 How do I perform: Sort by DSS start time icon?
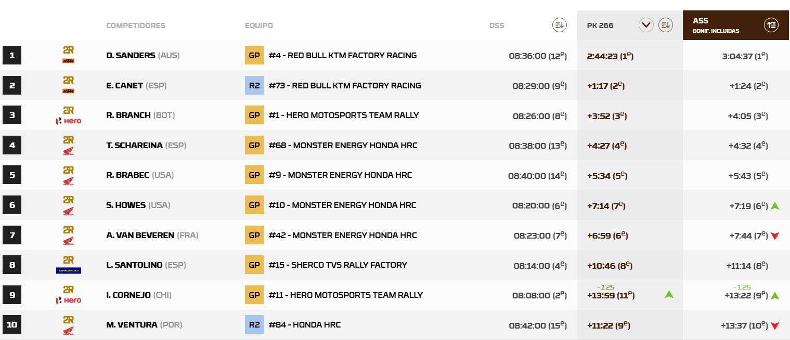[x=559, y=25]
